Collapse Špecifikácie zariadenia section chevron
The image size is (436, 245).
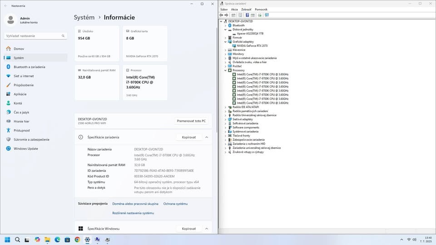pyautogui.click(x=207, y=137)
